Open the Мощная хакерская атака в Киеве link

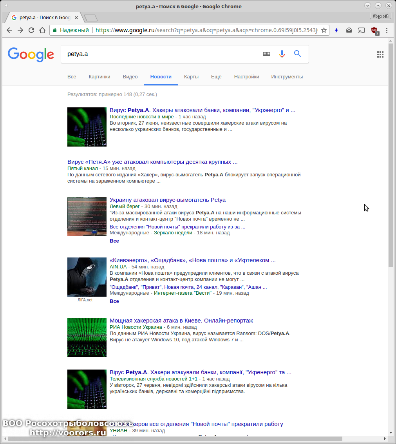181,321
